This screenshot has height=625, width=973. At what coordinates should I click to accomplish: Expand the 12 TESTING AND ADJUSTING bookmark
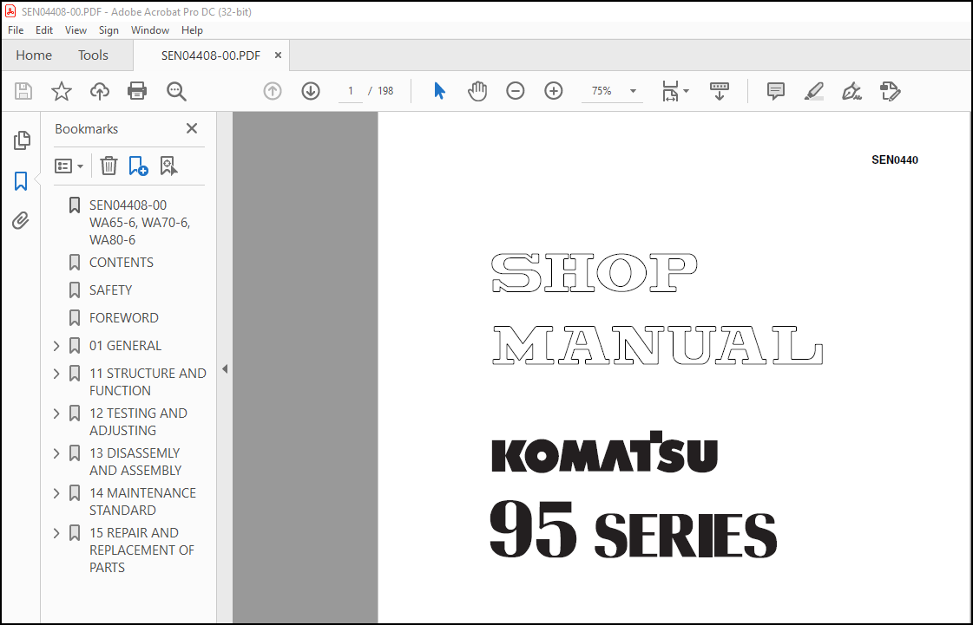56,413
